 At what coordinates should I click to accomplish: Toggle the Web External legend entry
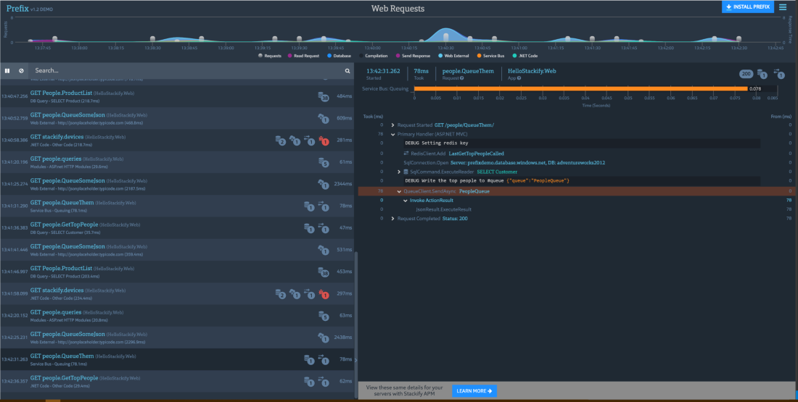453,56
